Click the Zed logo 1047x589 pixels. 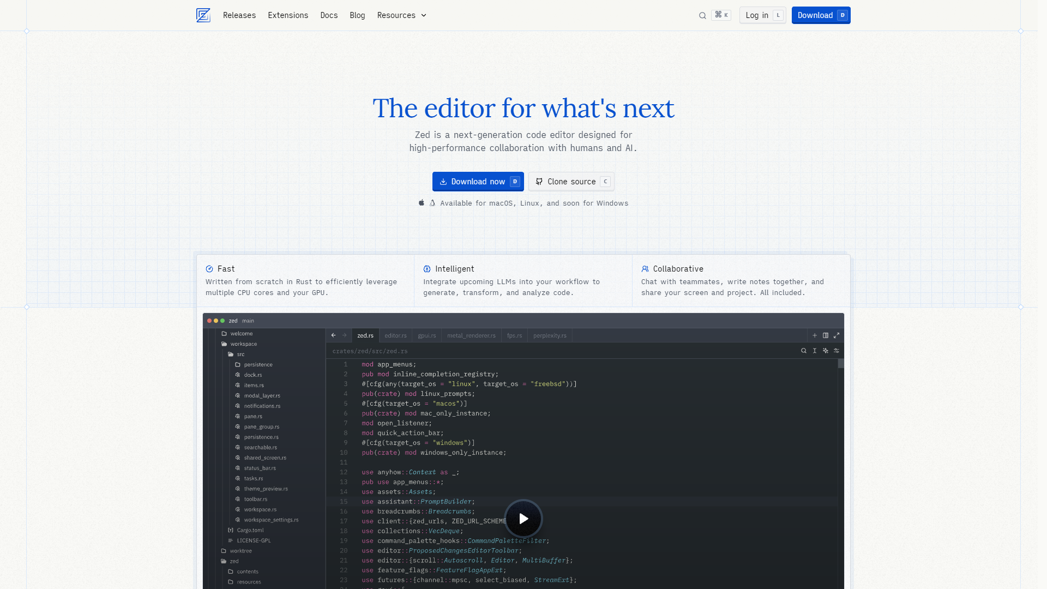pyautogui.click(x=203, y=15)
